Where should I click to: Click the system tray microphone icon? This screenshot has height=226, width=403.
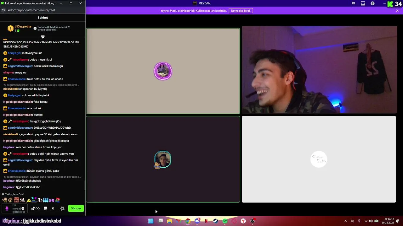pos(359,221)
